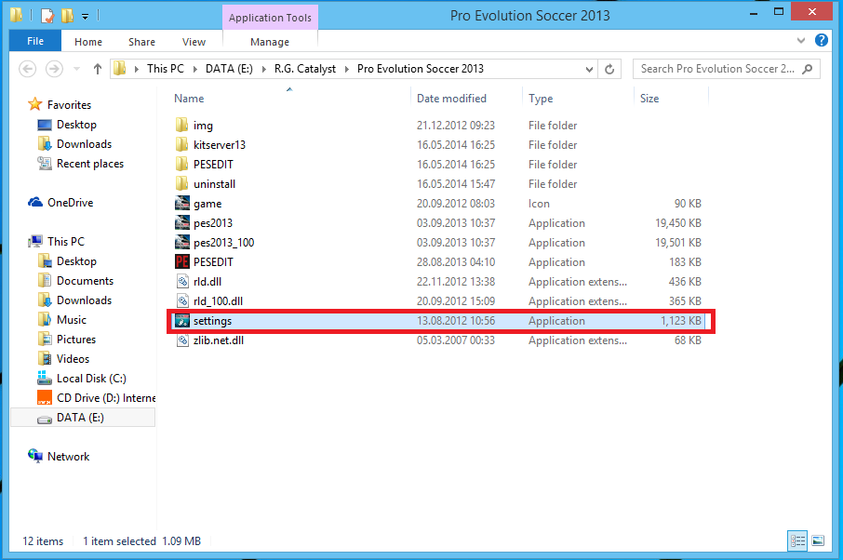Screen dimensions: 843x560
Task: Open recent locations dropdown arrow
Action: pyautogui.click(x=76, y=69)
